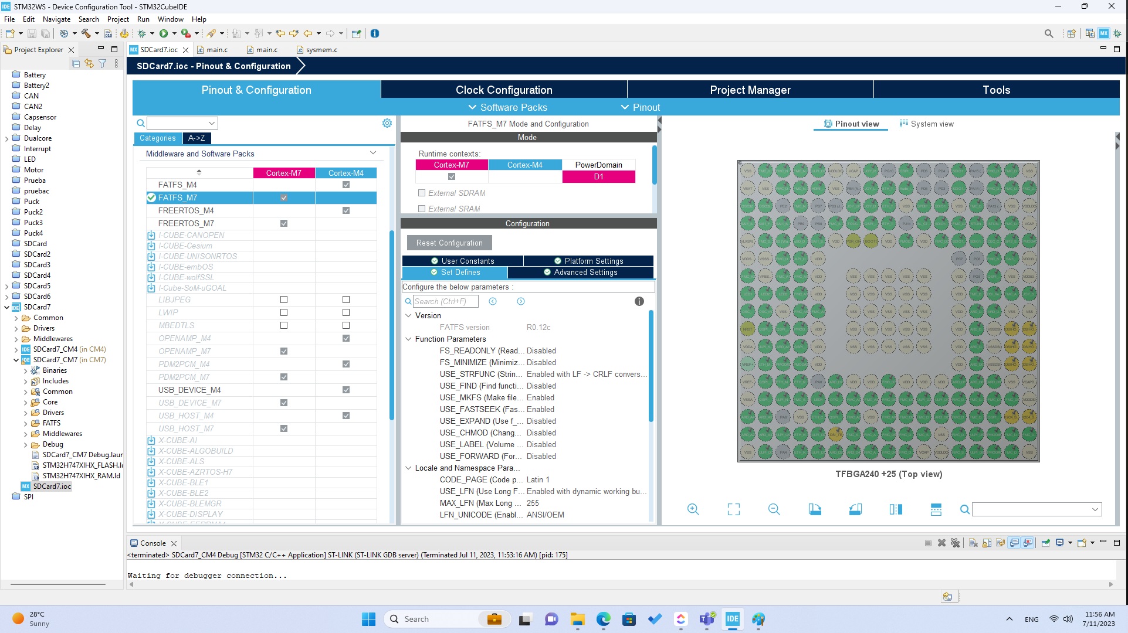
Task: Click the Reset Configuration button
Action: pos(449,243)
